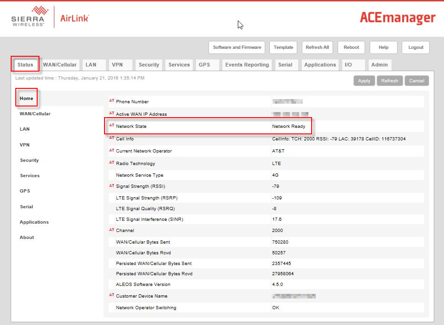The width and height of the screenshot is (444, 325).
Task: Log out using the Logout button
Action: click(x=416, y=47)
